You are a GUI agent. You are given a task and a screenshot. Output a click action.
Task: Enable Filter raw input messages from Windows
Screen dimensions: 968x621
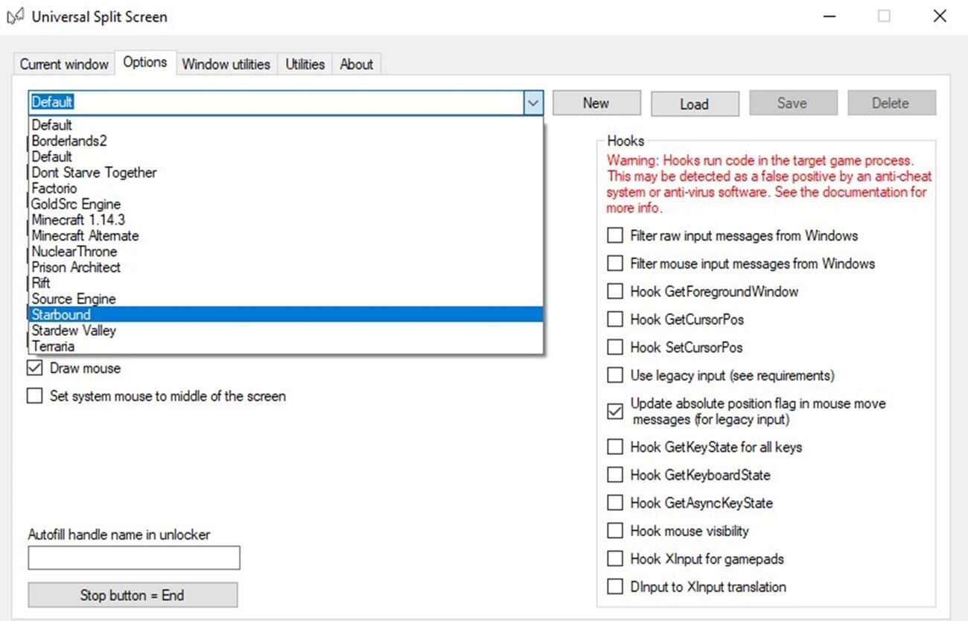[615, 236]
